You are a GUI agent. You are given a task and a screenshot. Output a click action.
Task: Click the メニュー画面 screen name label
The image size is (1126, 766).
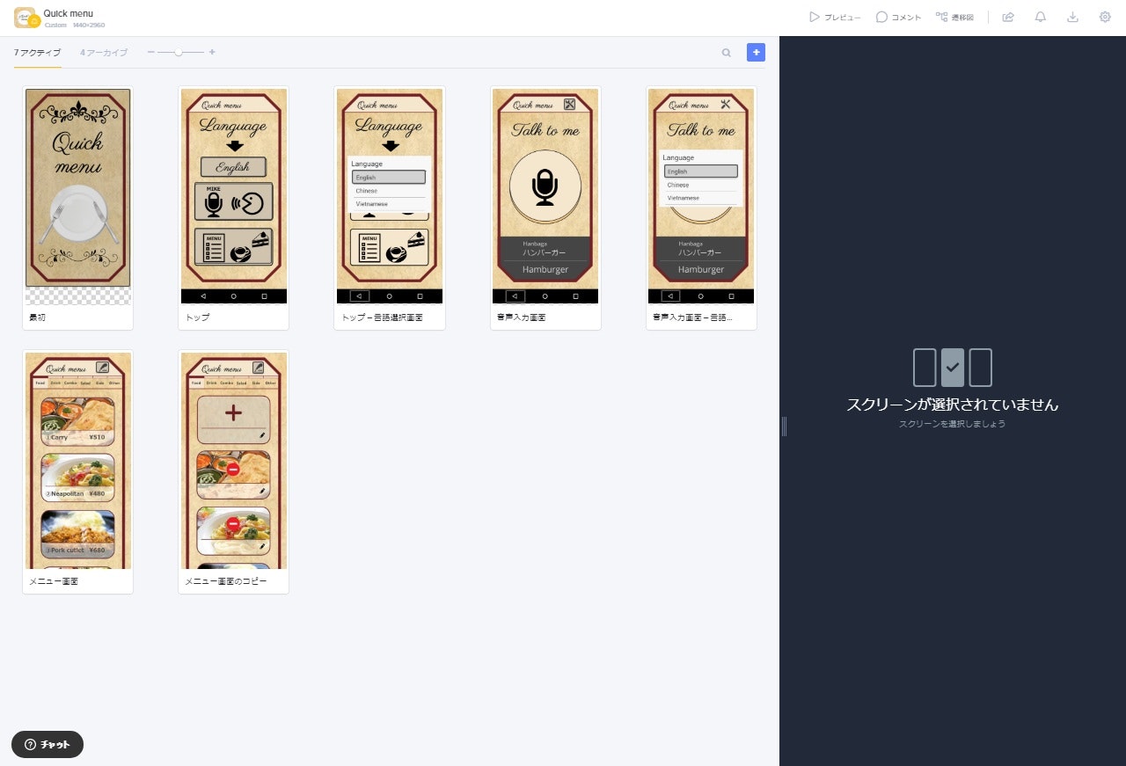click(54, 581)
